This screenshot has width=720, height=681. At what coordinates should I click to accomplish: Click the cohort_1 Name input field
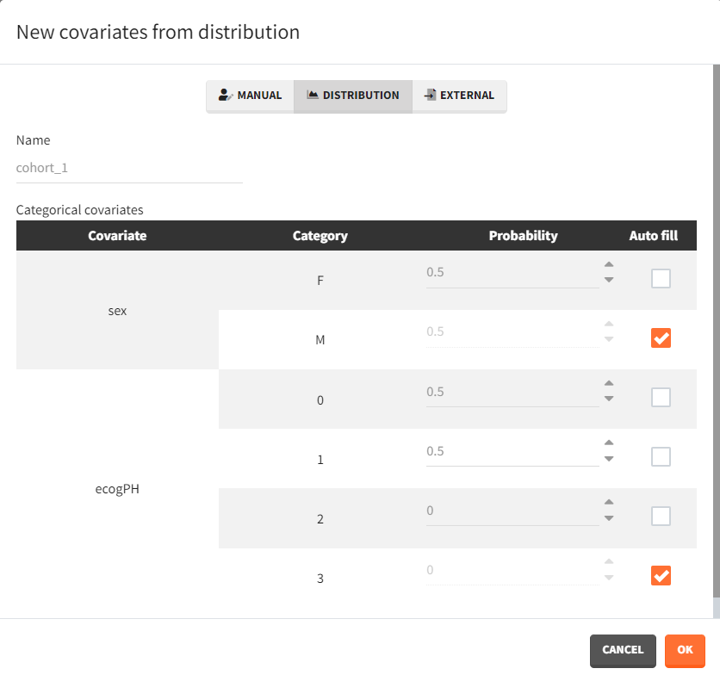pos(129,169)
